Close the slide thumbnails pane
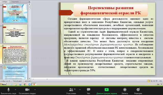Image resolution: width=163 pixels, height=95 pixels. 29,2
